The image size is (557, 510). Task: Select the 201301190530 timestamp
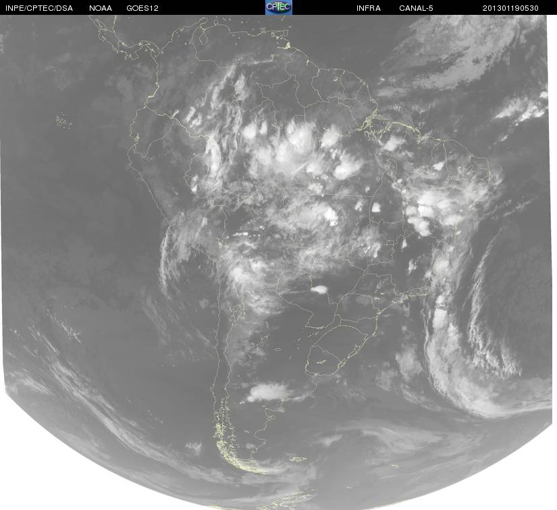(510, 8)
